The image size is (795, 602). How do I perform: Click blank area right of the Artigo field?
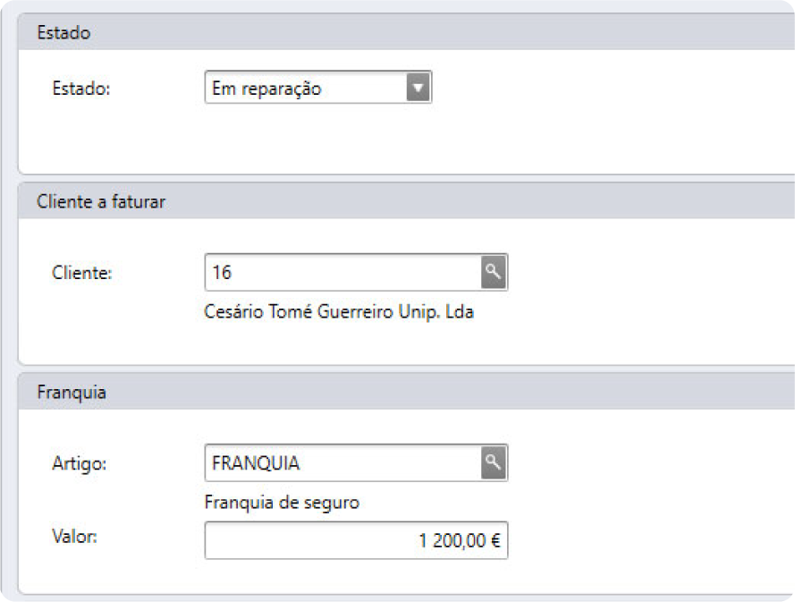click(644, 462)
